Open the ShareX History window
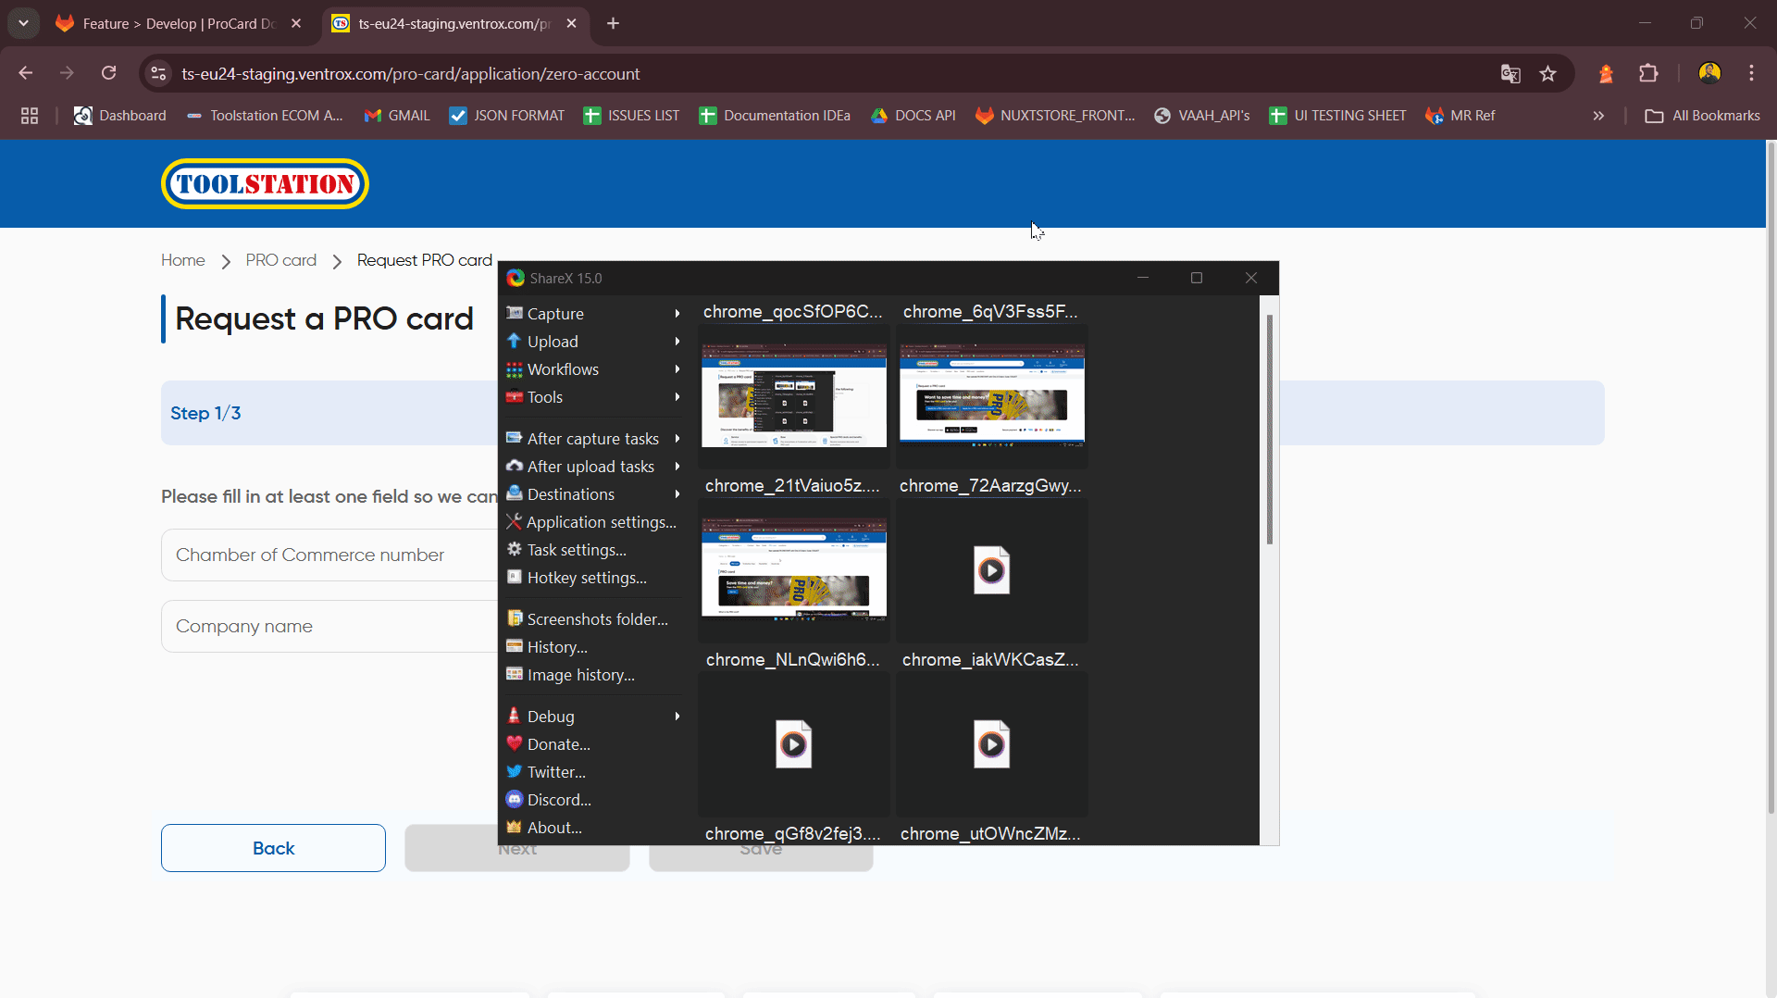This screenshot has height=998, width=1777. (x=556, y=646)
